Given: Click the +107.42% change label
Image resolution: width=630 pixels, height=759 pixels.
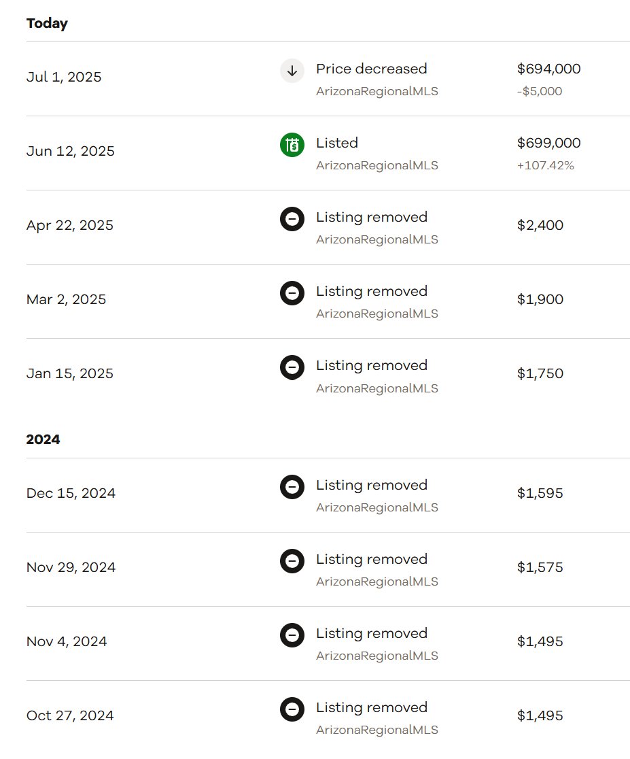Looking at the screenshot, I should (545, 165).
